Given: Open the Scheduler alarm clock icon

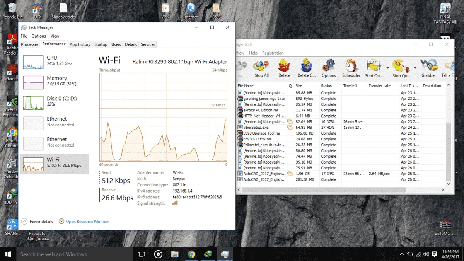Looking at the screenshot, I should (x=351, y=68).
